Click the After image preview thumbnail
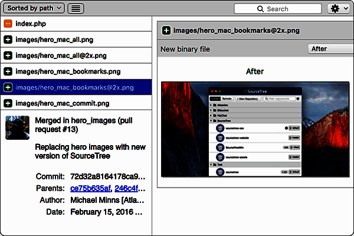354x236 pixels. 255,129
